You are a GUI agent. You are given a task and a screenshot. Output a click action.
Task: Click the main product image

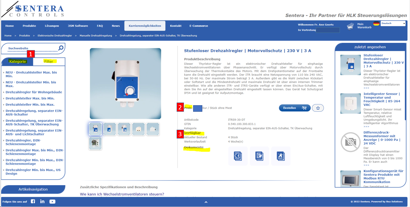pos(126,83)
